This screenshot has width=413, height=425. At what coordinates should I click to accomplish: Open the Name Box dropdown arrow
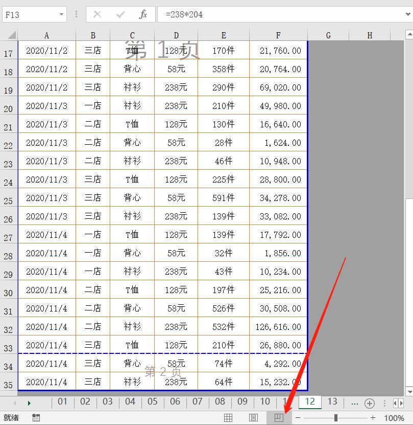tap(61, 14)
